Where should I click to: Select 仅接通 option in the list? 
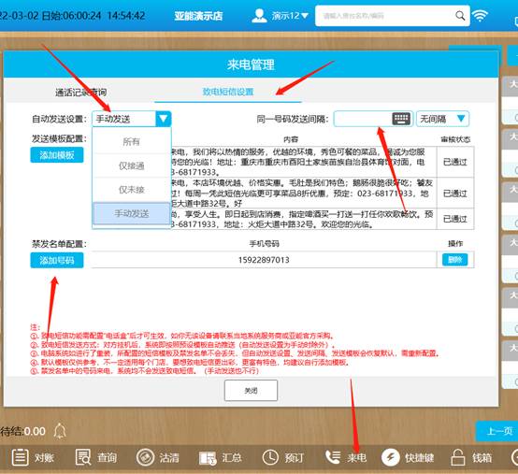pyautogui.click(x=132, y=165)
